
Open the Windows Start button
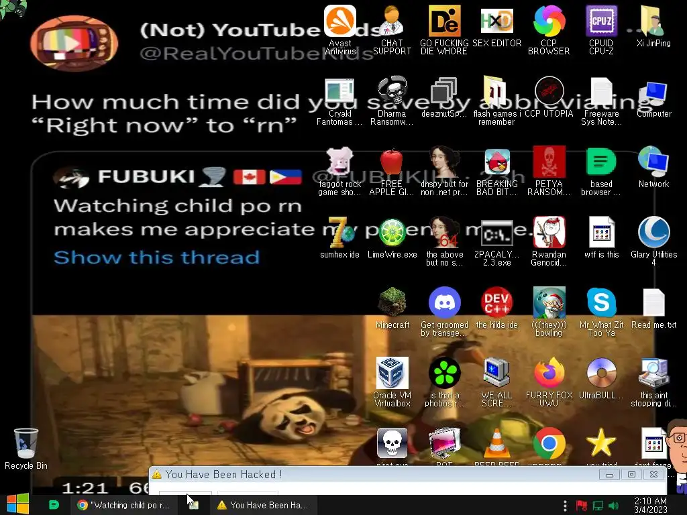pos(18,505)
